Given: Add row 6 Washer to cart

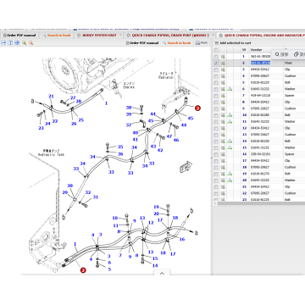Looking at the screenshot, I should click(x=223, y=89).
